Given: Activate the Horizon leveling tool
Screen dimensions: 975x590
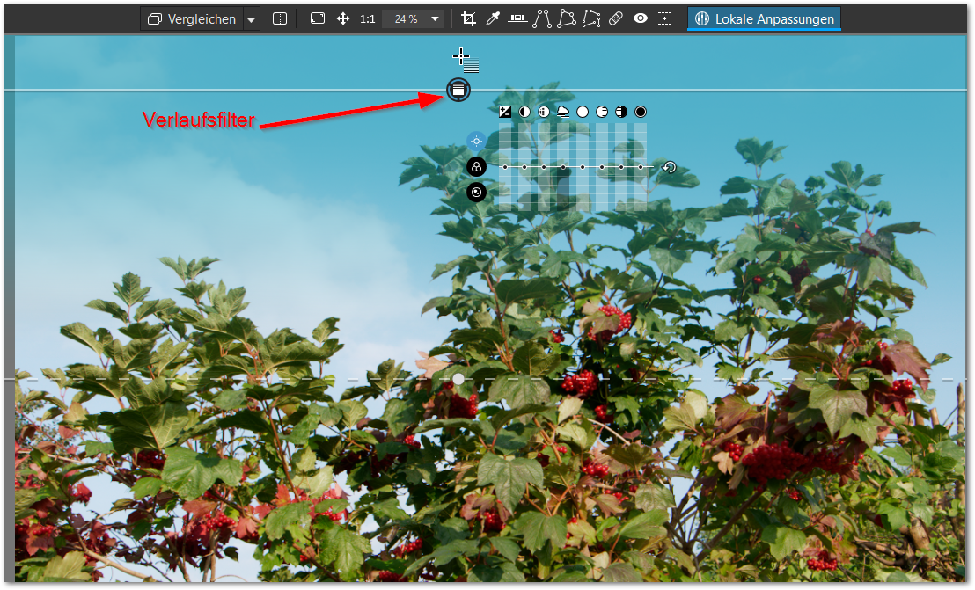Looking at the screenshot, I should coord(517,18).
